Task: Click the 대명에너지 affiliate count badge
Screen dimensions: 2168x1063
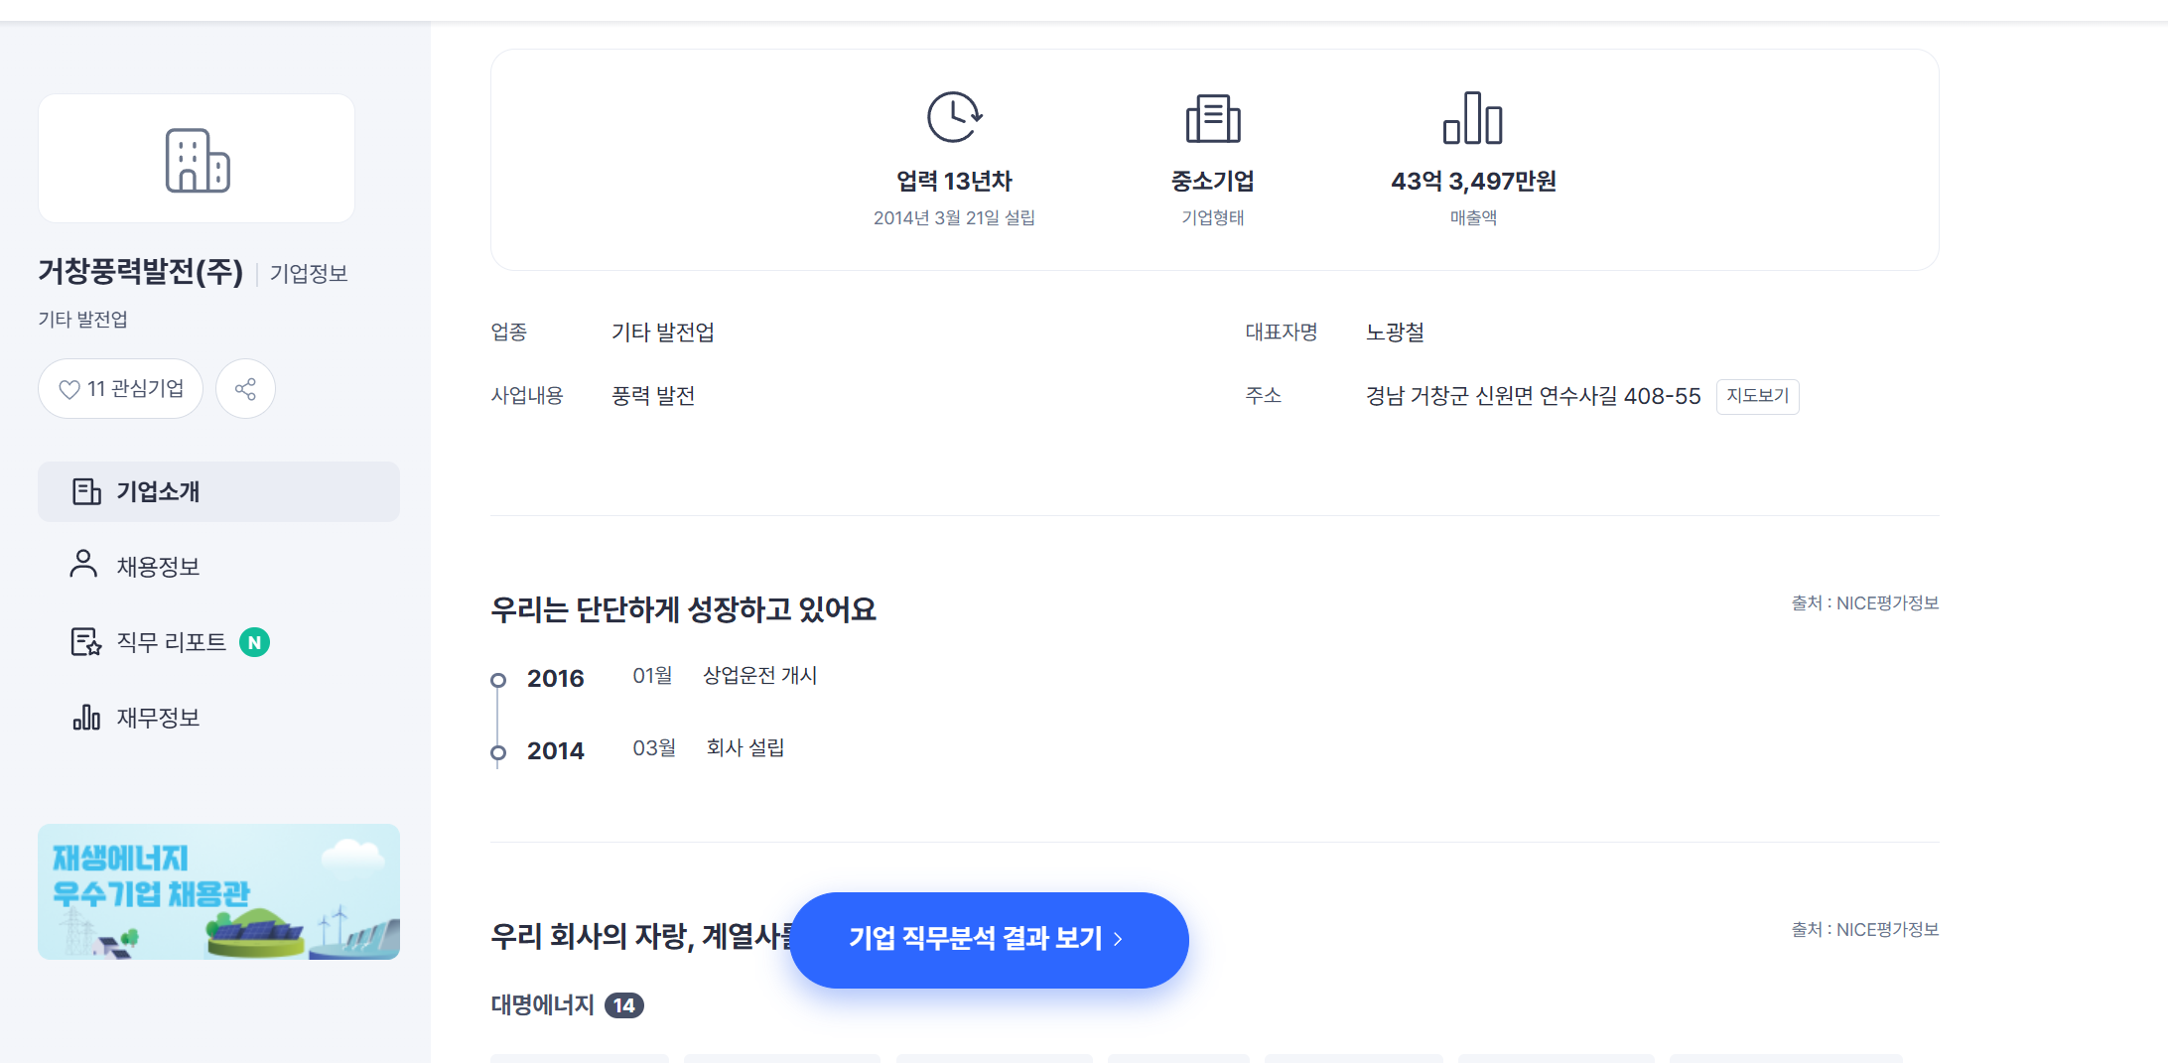Action: point(623,1005)
